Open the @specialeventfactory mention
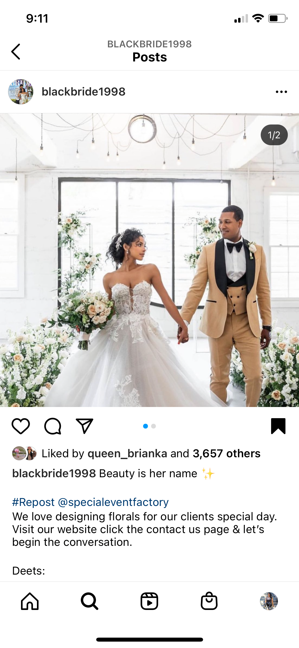299x648 pixels. 113,502
